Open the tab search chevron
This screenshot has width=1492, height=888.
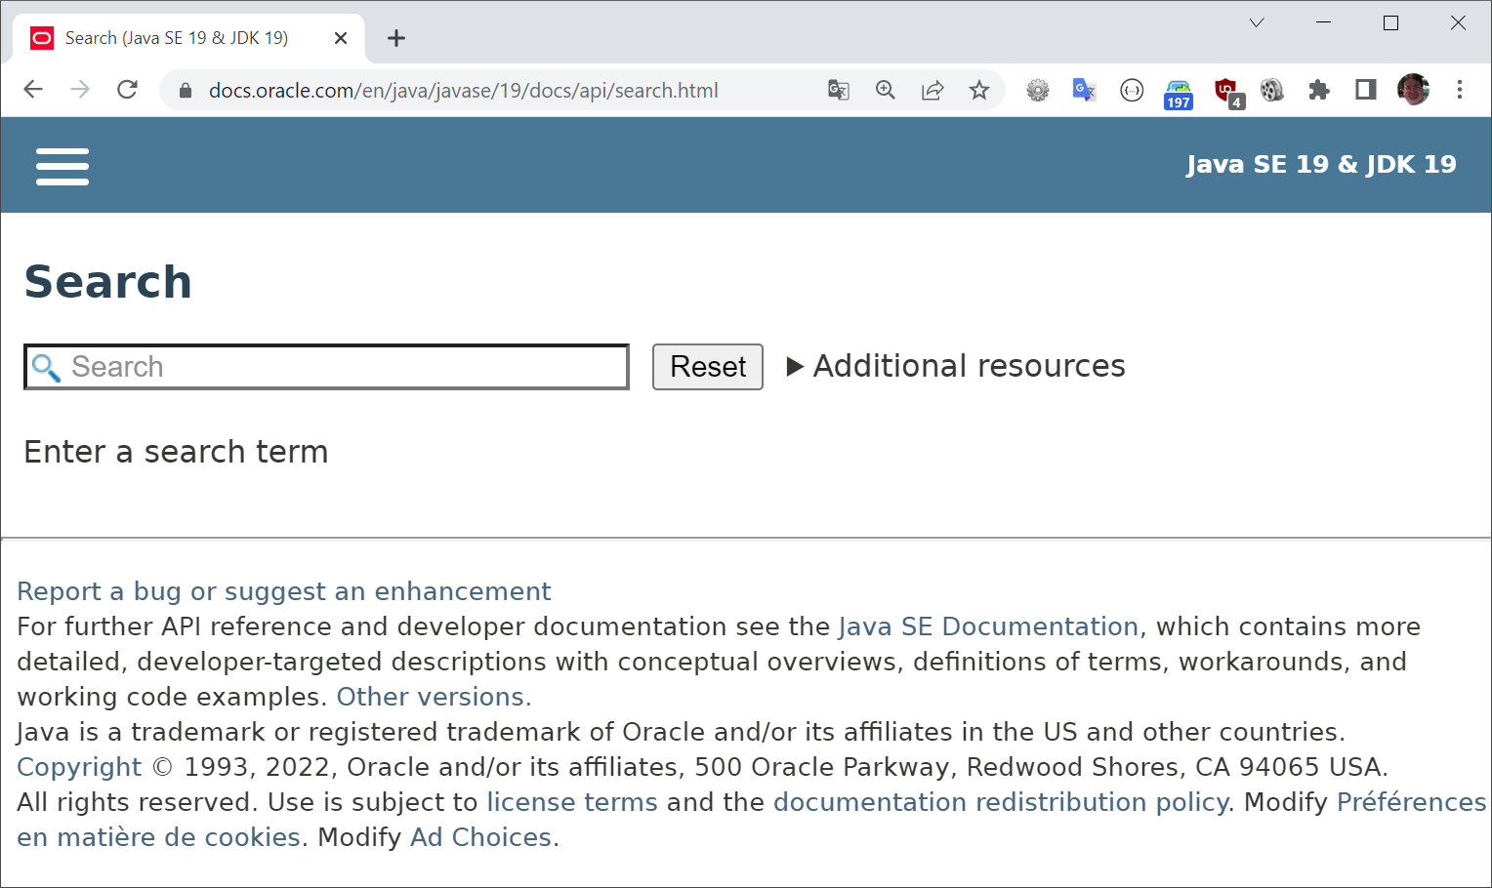(1257, 22)
